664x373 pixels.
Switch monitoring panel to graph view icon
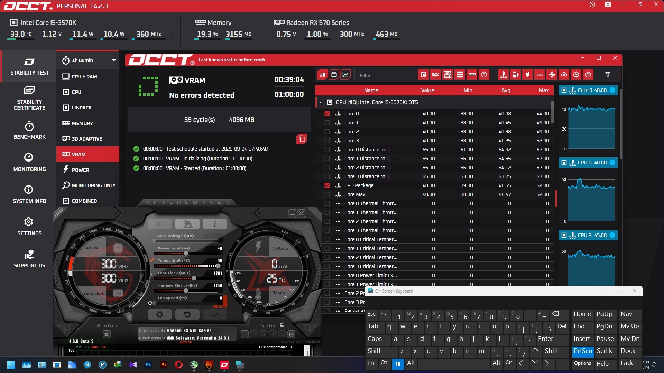click(345, 75)
